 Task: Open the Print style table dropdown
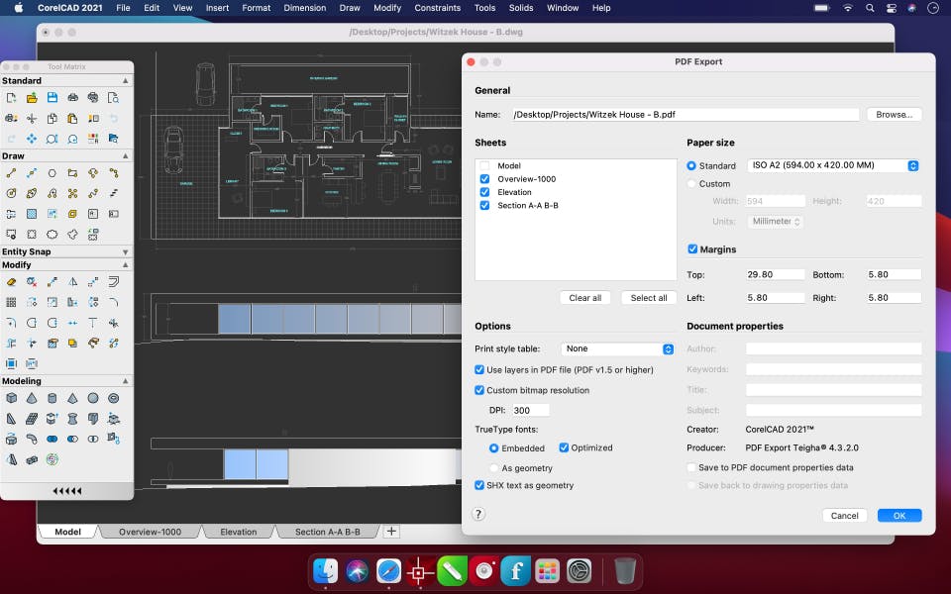coord(618,348)
